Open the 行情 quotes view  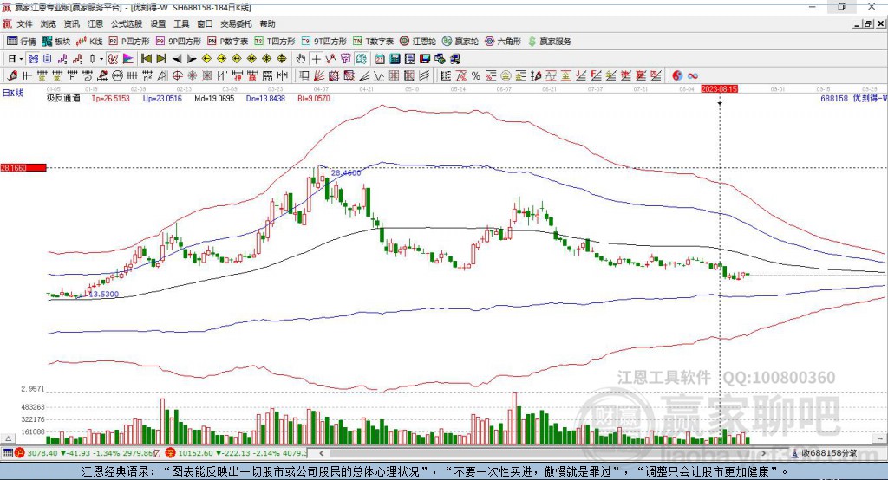pos(21,42)
